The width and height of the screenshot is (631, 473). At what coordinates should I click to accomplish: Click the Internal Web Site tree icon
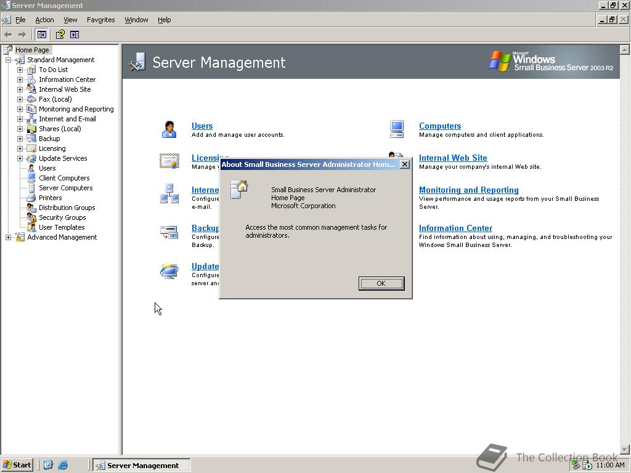coord(31,89)
